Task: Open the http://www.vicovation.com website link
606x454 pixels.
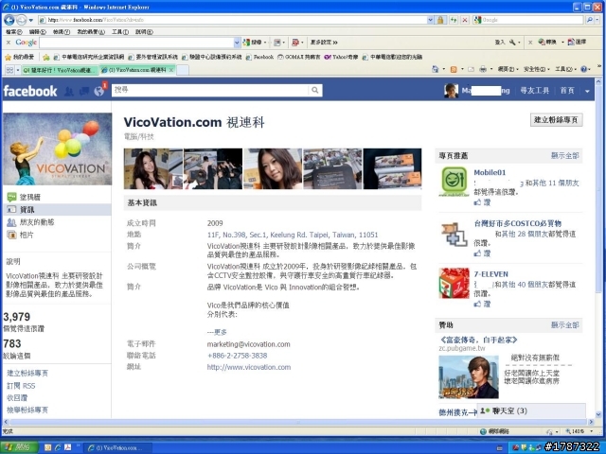Action: point(249,367)
